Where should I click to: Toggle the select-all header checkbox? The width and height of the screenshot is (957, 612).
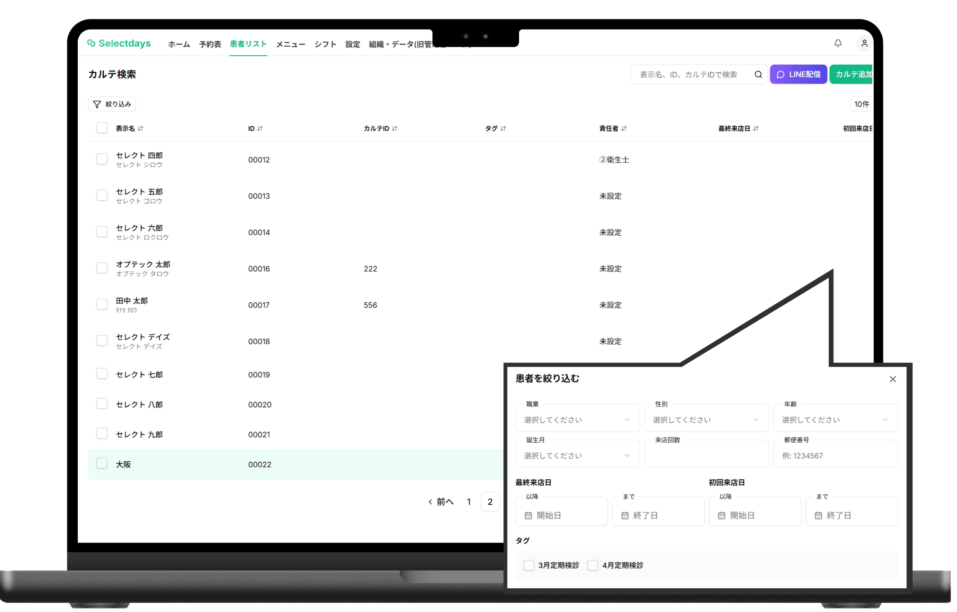pos(102,128)
